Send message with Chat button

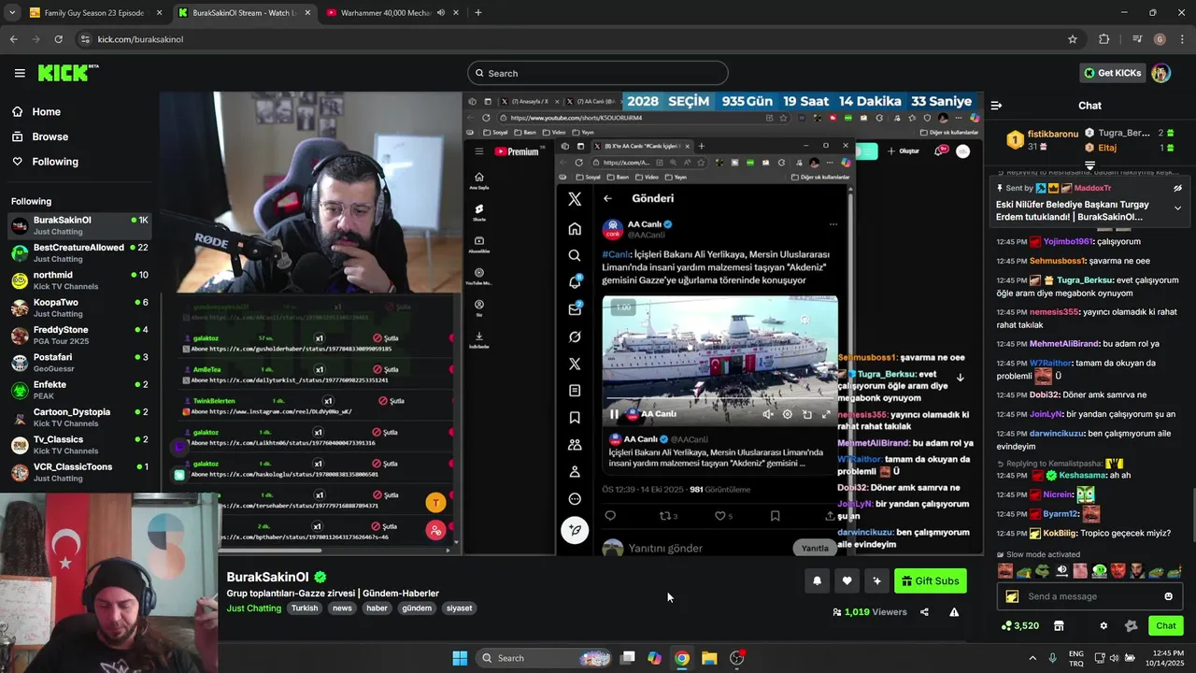coord(1166,626)
